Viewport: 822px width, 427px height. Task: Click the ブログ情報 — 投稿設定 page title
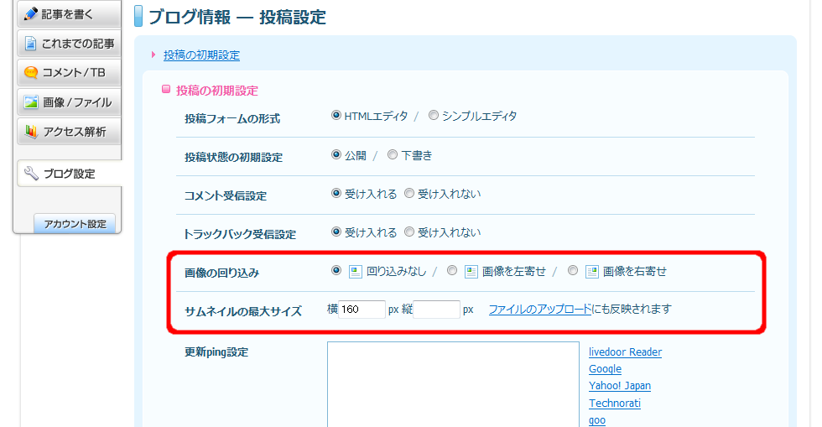click(x=237, y=18)
